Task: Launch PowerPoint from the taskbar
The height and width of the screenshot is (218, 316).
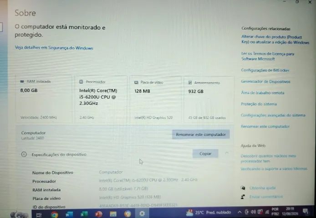Action: pos(98,214)
